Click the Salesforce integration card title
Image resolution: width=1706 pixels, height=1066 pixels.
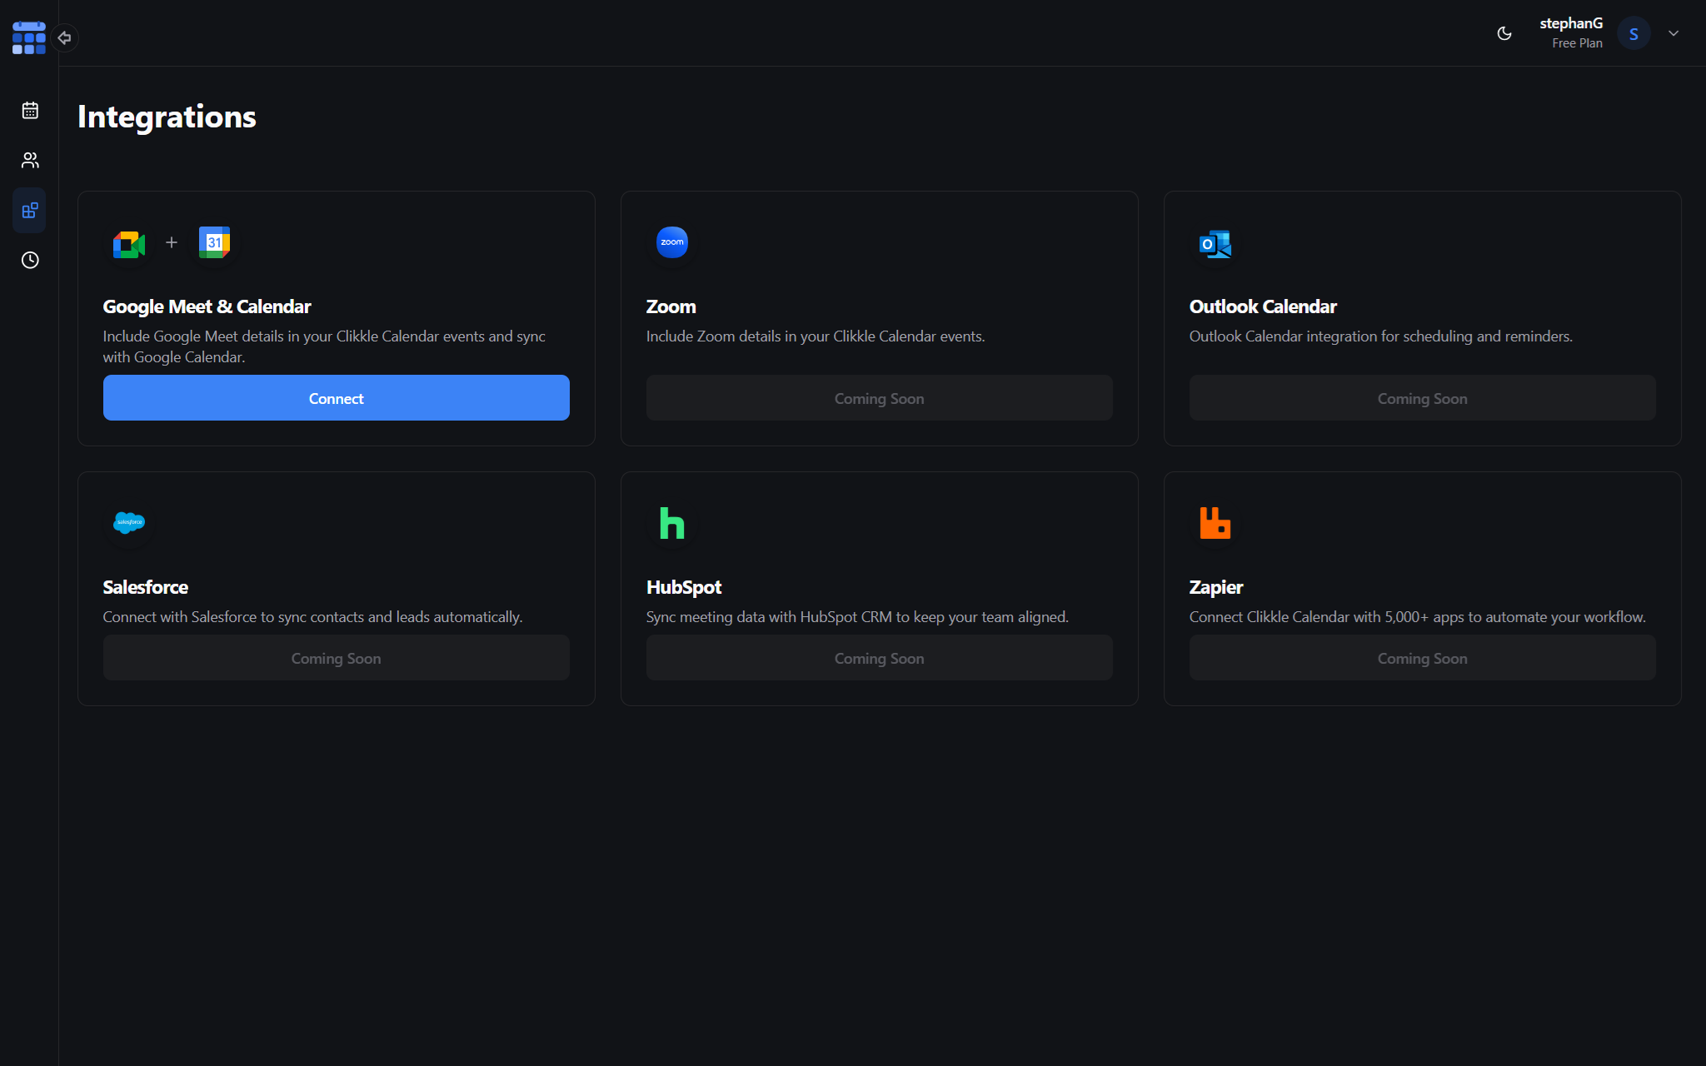coord(146,587)
